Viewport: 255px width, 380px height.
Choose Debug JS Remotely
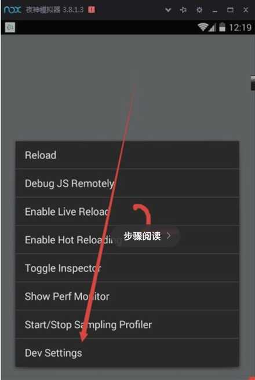[128, 183]
